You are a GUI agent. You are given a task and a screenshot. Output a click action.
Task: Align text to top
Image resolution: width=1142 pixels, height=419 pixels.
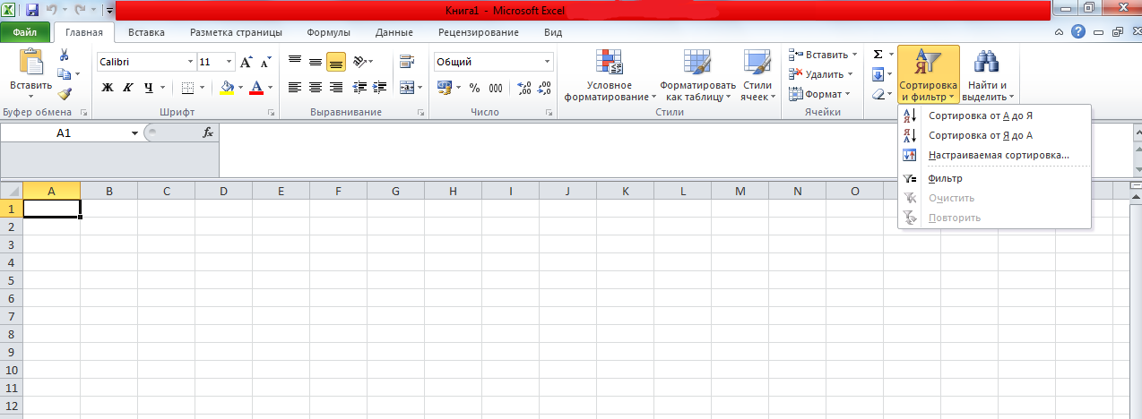295,62
